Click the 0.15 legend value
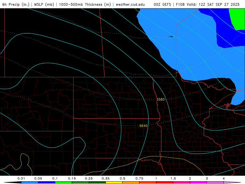Image resolution: width=245 pixels, height=184 pixels. click(x=72, y=178)
